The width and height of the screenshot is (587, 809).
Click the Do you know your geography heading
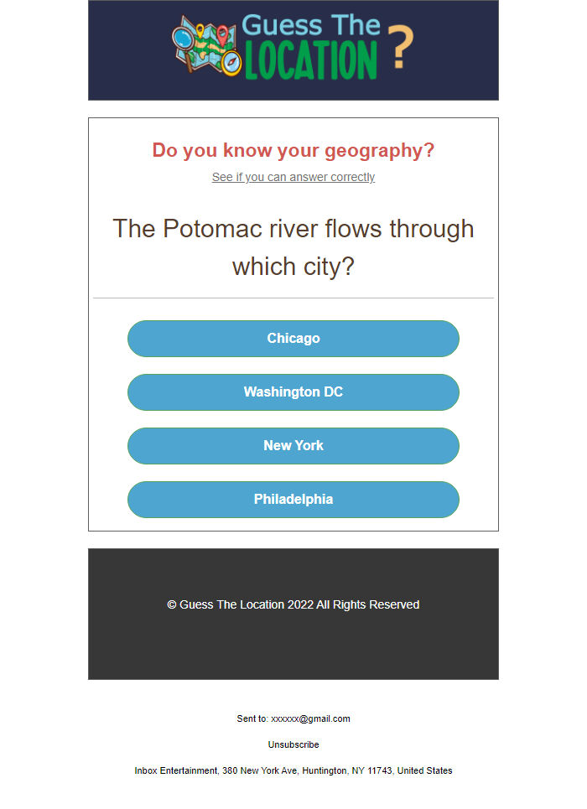coord(293,151)
